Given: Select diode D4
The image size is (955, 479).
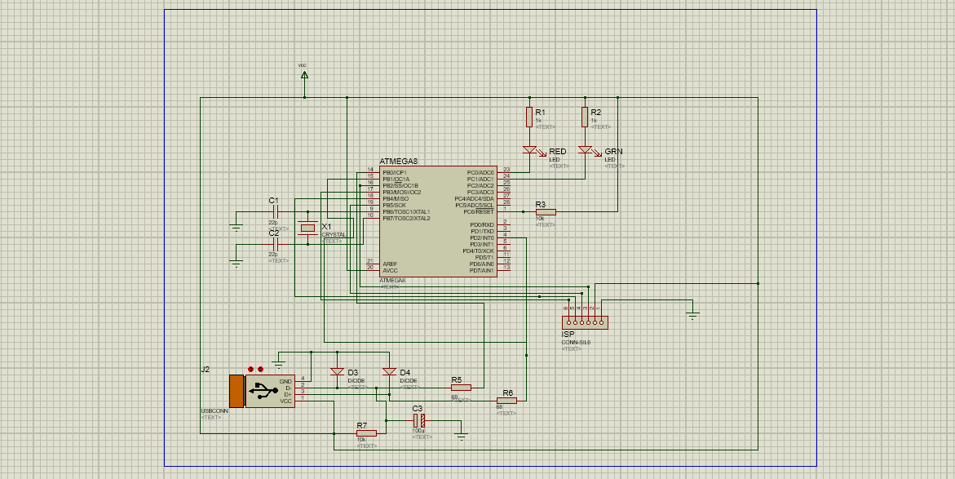Looking at the screenshot, I should (389, 372).
